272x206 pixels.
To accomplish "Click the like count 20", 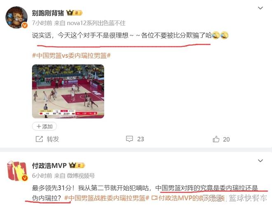I will [226, 139].
